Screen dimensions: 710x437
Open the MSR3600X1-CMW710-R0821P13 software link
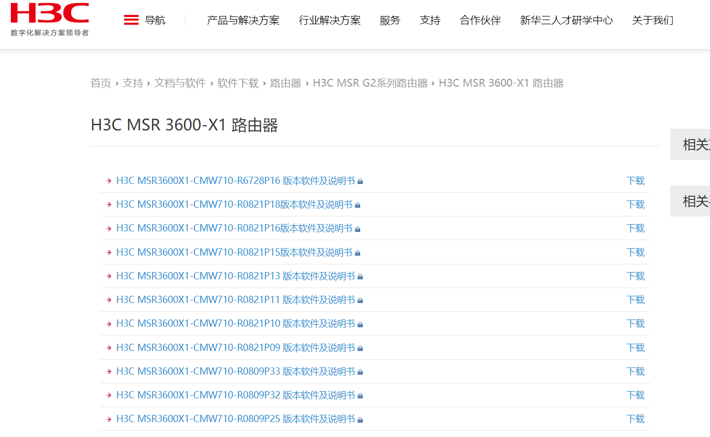coord(235,276)
